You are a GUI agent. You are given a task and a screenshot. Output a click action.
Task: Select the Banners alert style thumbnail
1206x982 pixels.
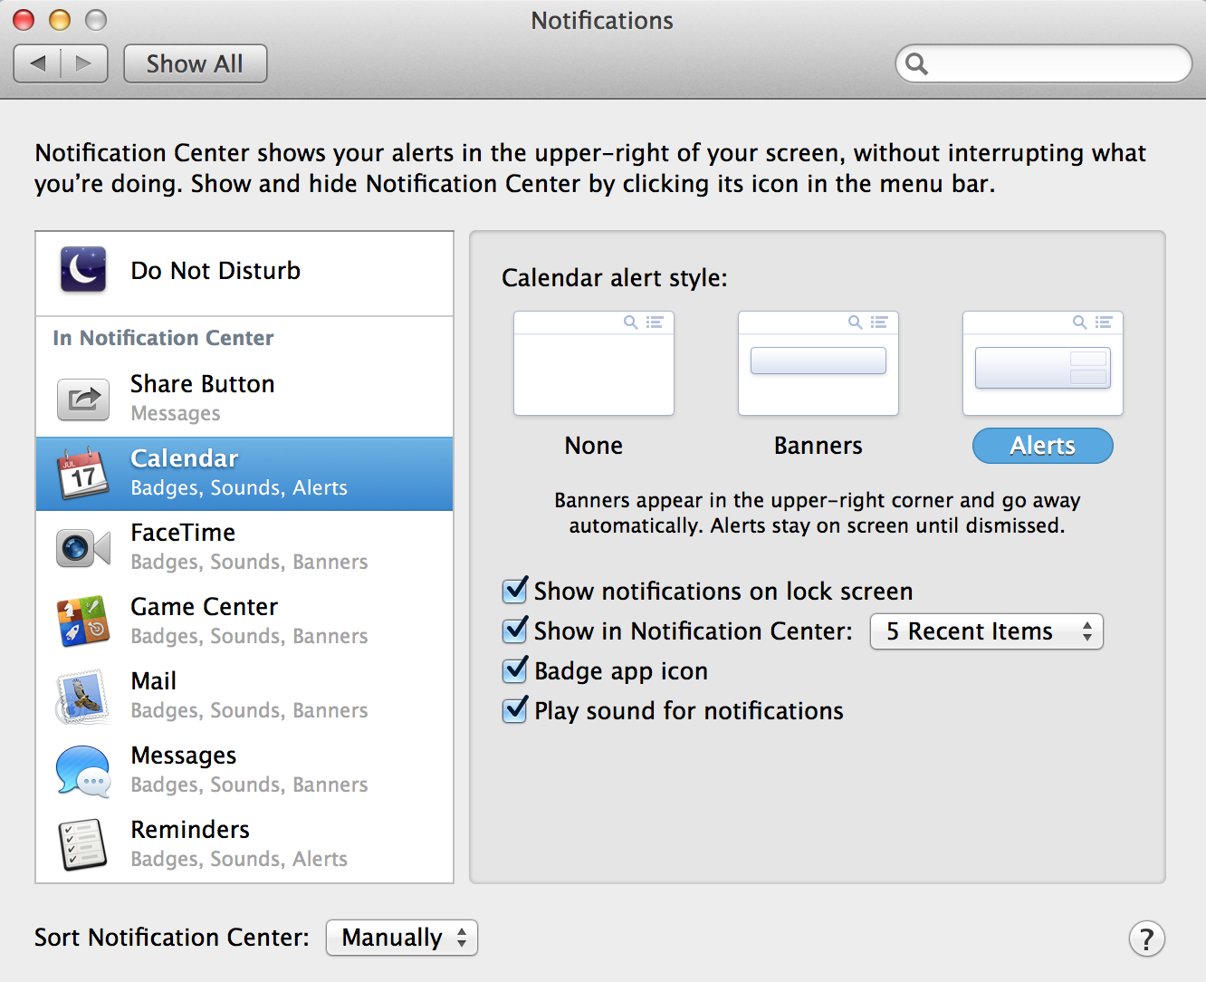click(x=818, y=363)
